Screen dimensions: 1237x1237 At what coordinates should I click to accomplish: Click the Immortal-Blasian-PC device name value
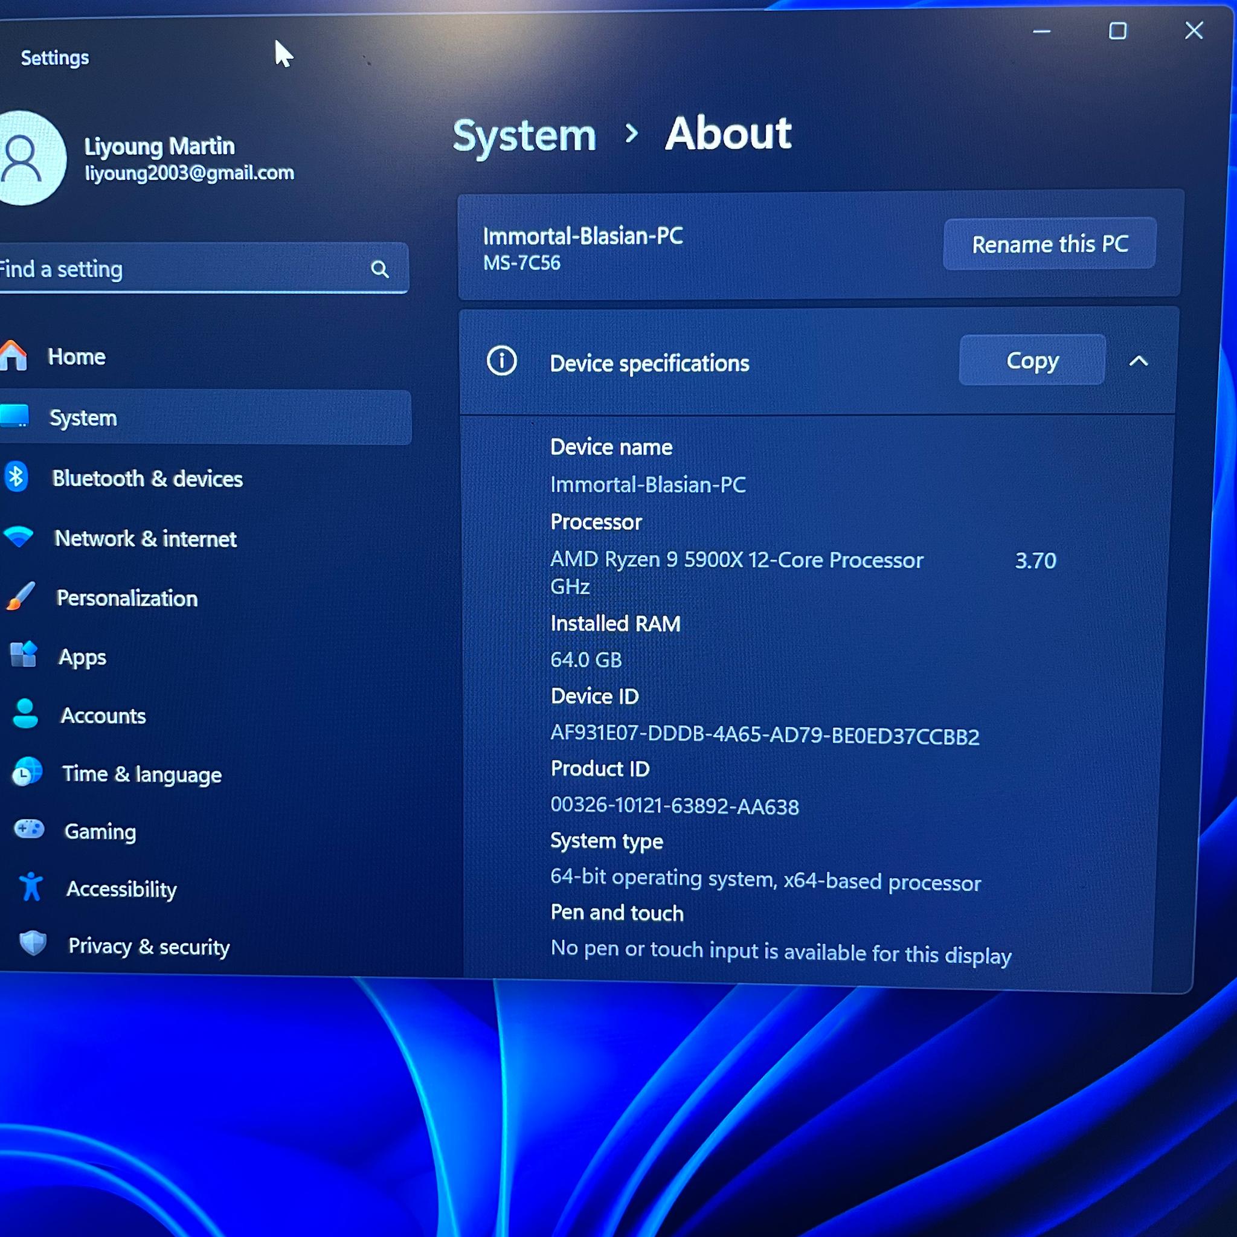point(648,484)
